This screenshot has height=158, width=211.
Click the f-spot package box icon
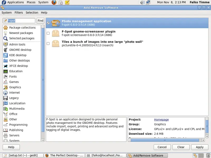[x=55, y=23]
